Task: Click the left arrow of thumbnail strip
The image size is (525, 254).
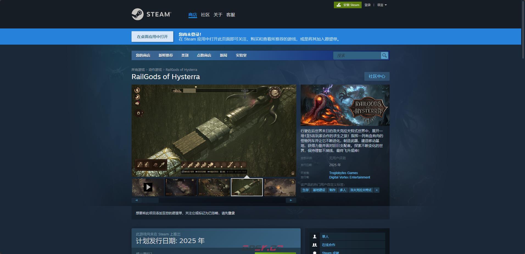Action: 136,200
